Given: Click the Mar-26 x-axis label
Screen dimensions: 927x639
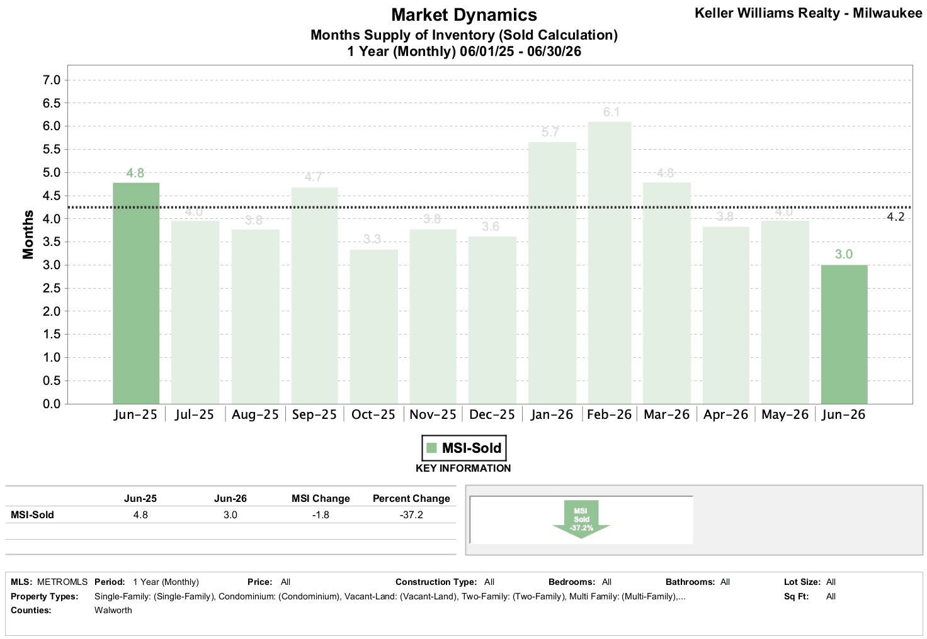Looking at the screenshot, I should (x=666, y=414).
